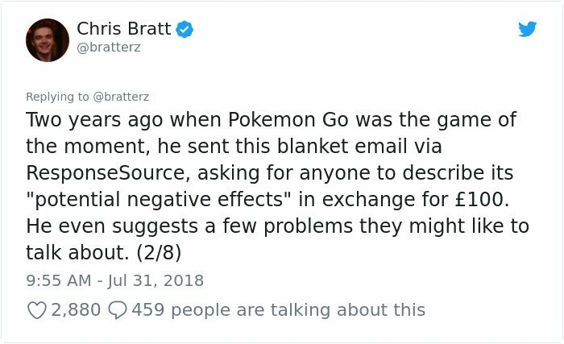Click the 2,880 likes count
Image resolution: width=564 pixels, height=344 pixels.
click(76, 310)
